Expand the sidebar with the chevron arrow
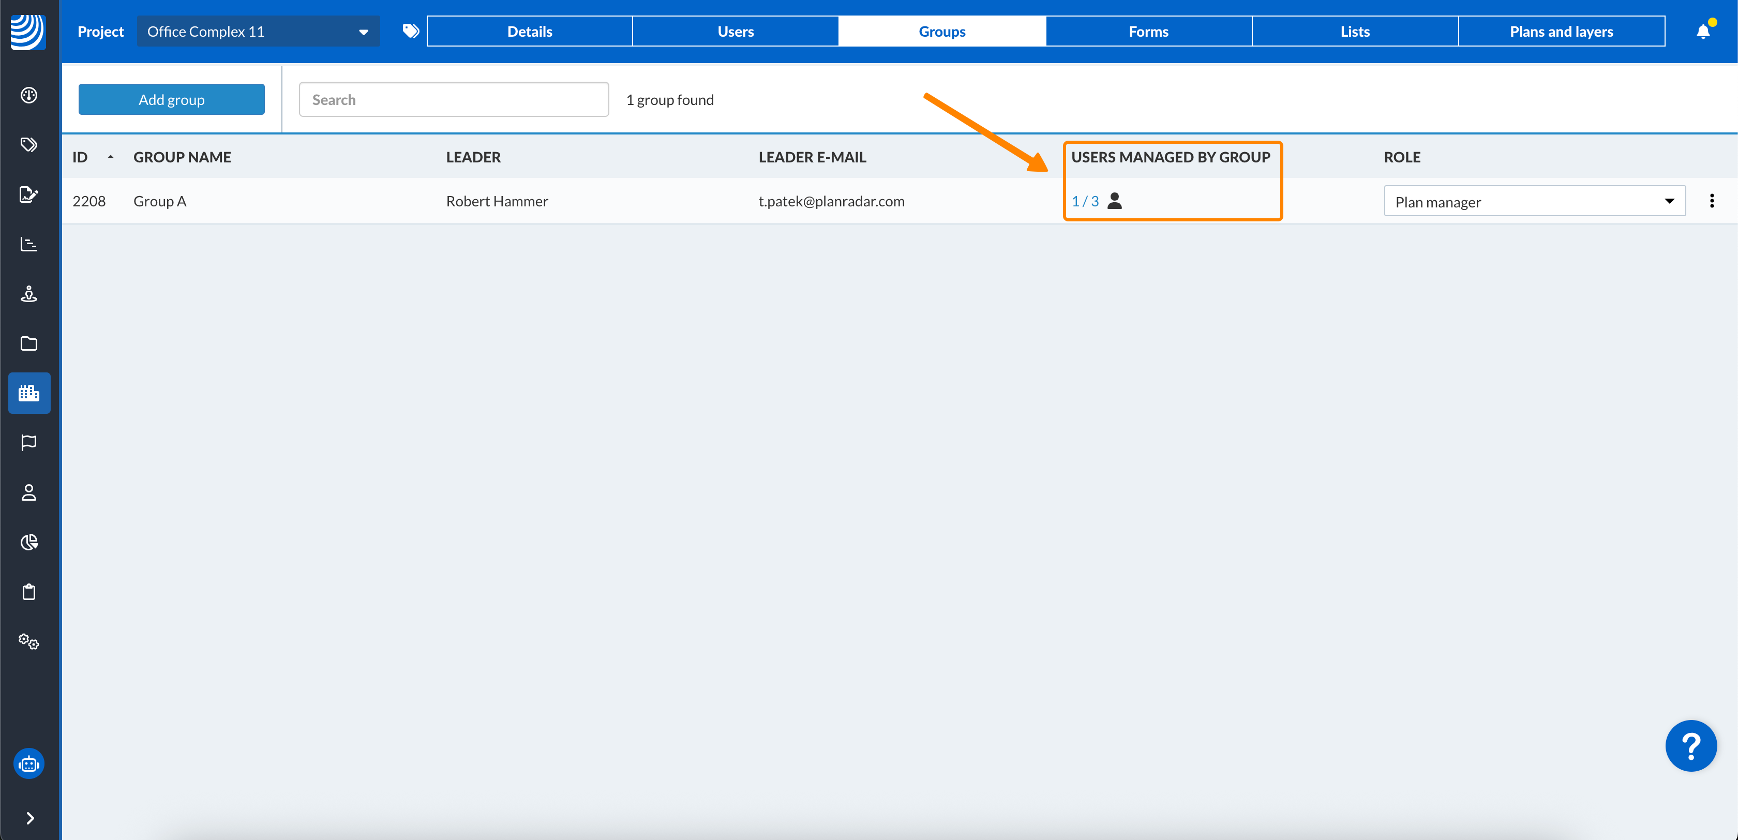 pyautogui.click(x=29, y=818)
